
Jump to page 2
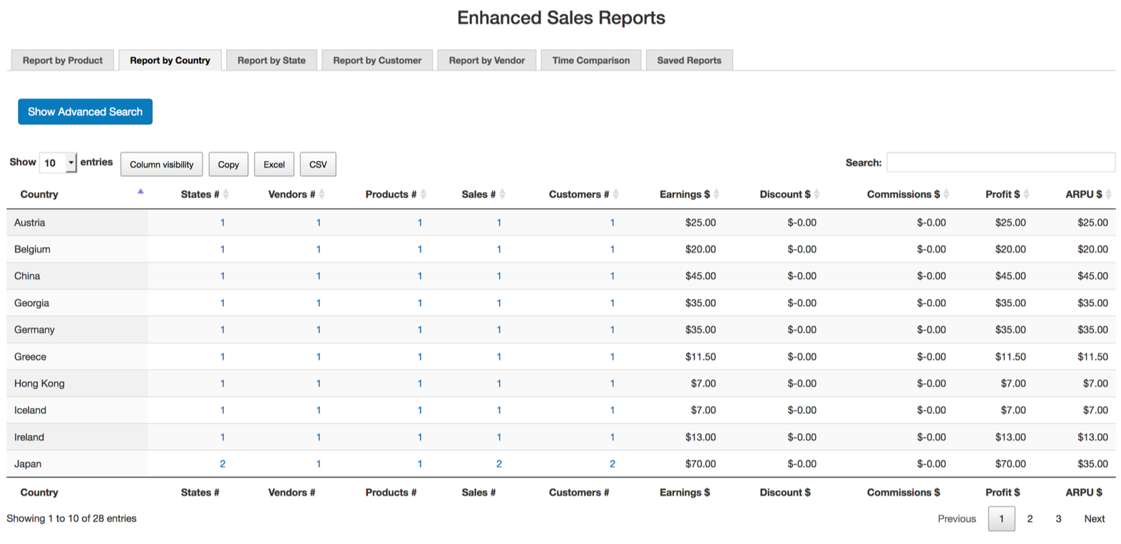(x=1030, y=519)
